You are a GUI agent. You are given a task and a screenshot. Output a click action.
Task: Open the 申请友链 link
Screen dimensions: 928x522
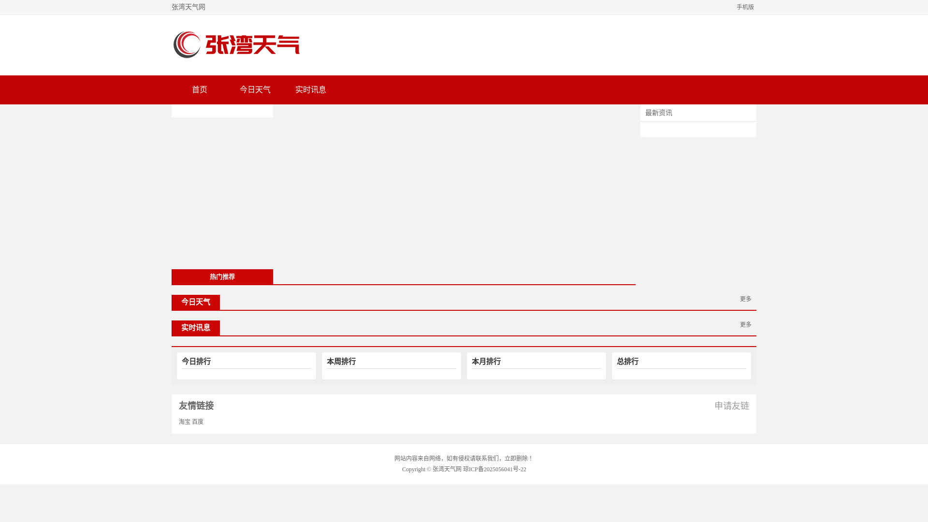pos(732,406)
